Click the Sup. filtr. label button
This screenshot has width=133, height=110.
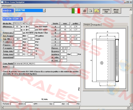[8, 39]
